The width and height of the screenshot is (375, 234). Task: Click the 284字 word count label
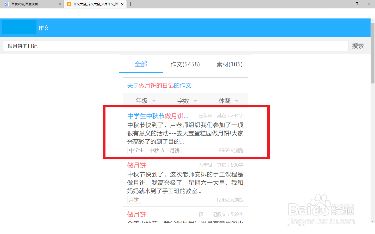(237, 115)
